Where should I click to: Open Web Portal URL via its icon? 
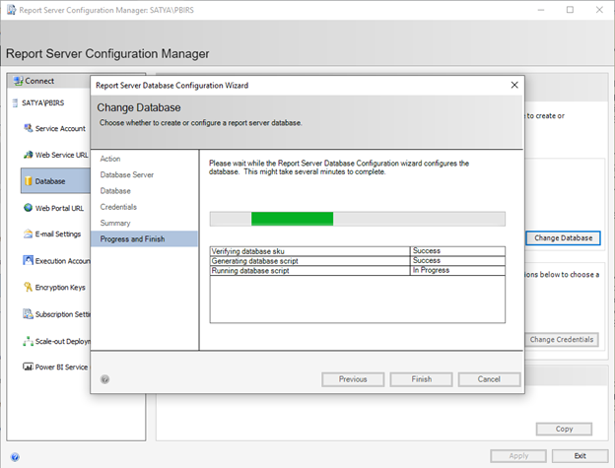pos(27,208)
